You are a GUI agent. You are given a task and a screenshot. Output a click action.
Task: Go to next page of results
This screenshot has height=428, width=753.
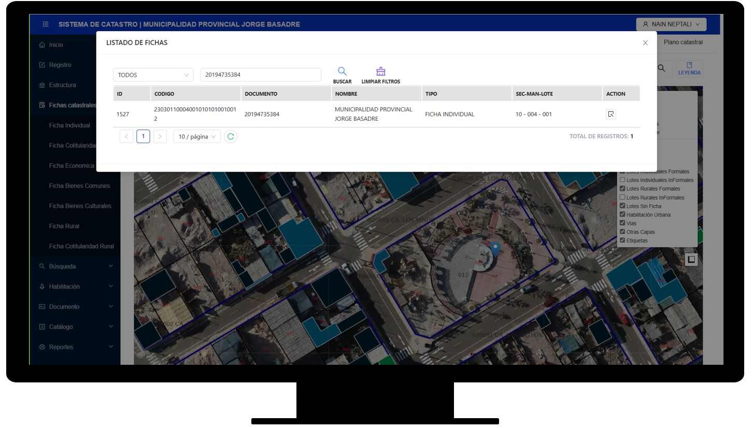click(x=160, y=137)
